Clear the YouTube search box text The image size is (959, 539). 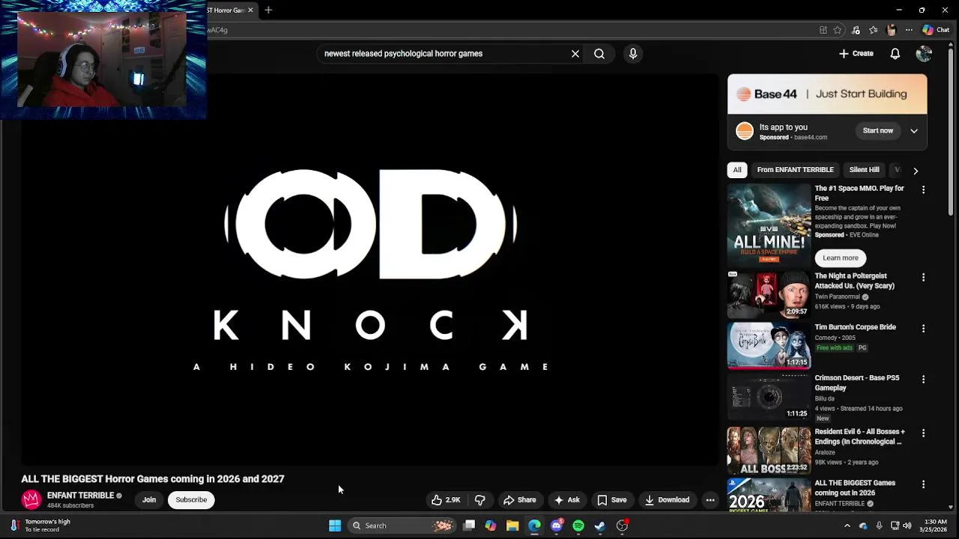pyautogui.click(x=575, y=54)
